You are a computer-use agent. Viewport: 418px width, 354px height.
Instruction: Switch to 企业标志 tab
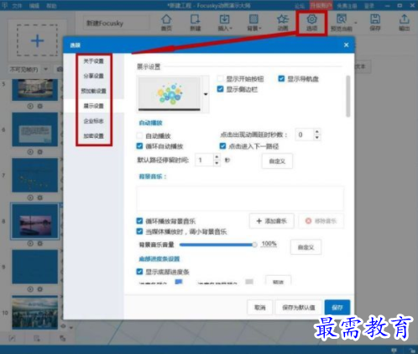93,121
